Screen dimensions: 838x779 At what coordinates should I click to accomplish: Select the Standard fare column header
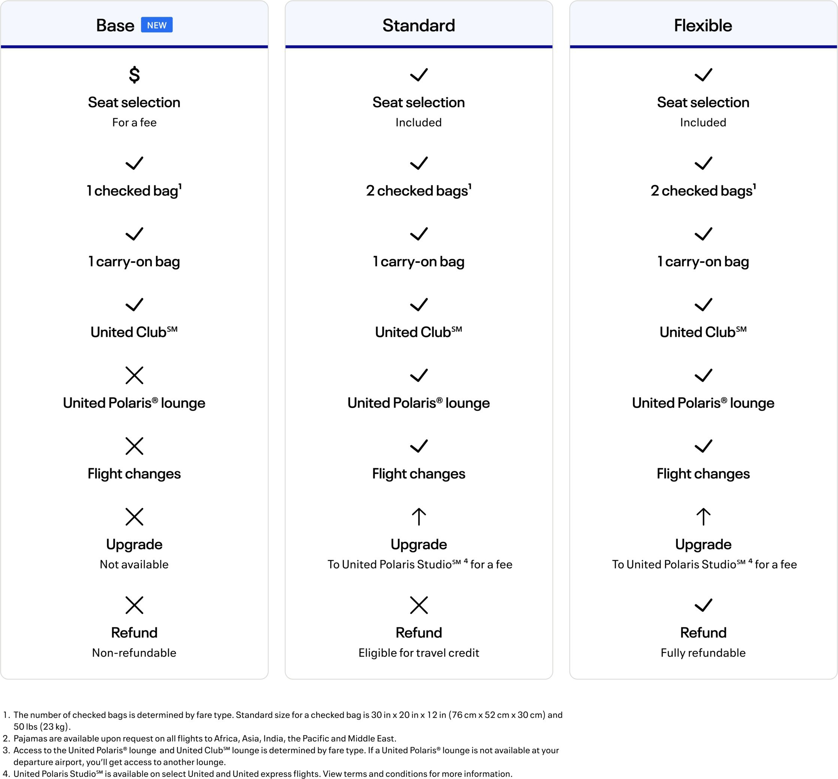click(419, 25)
